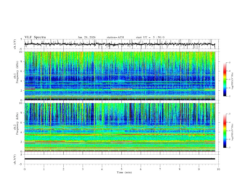Click the ch.1 voltage waveform trace panel
This screenshot has height=190, width=246.
122,44
